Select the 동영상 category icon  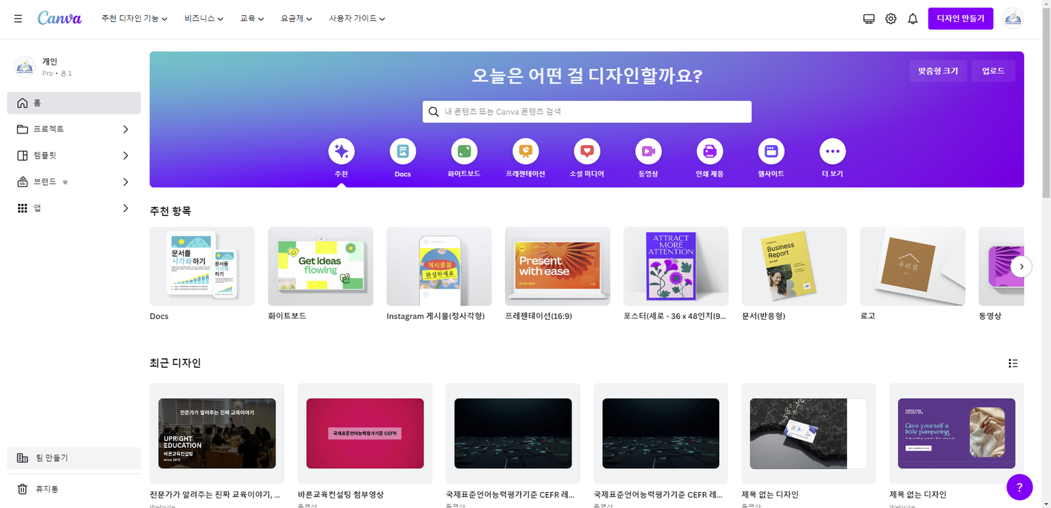coord(648,151)
